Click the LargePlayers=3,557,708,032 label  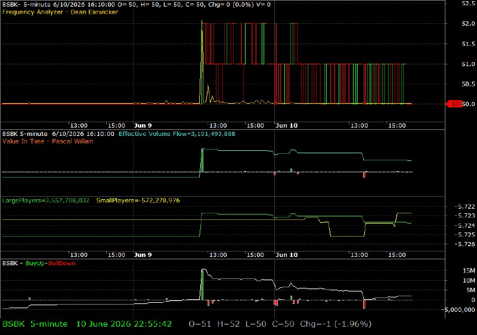(x=46, y=200)
